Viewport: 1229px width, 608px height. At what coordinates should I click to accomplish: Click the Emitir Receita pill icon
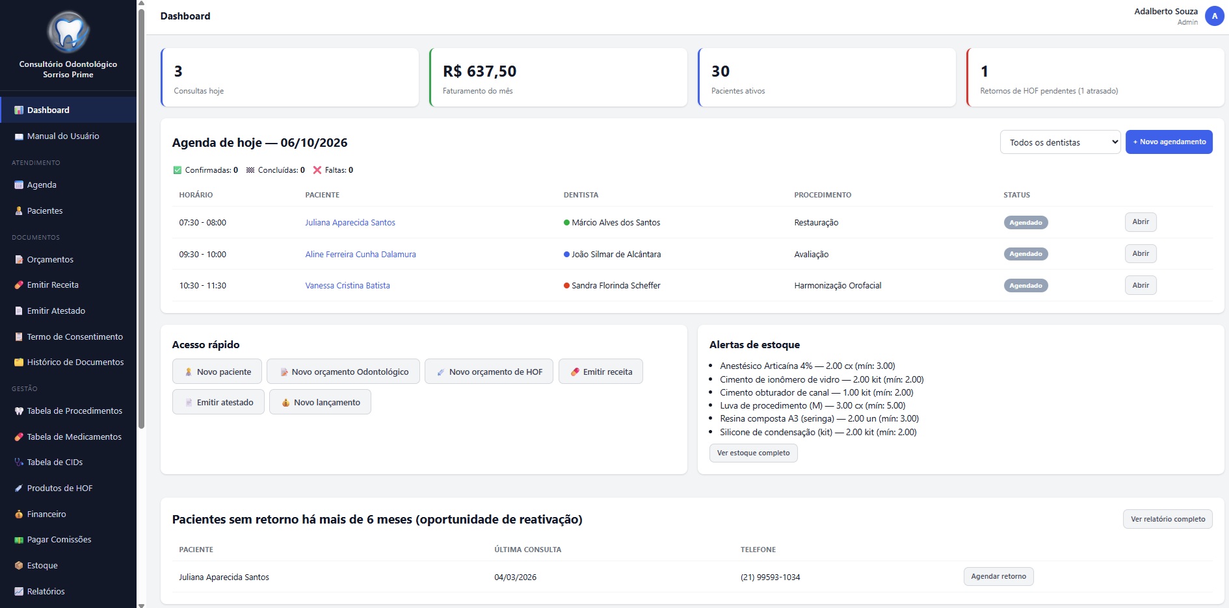pos(19,285)
